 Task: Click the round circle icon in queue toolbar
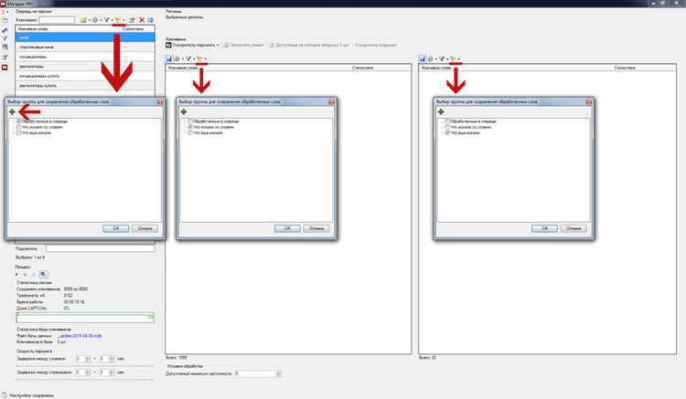(95, 20)
